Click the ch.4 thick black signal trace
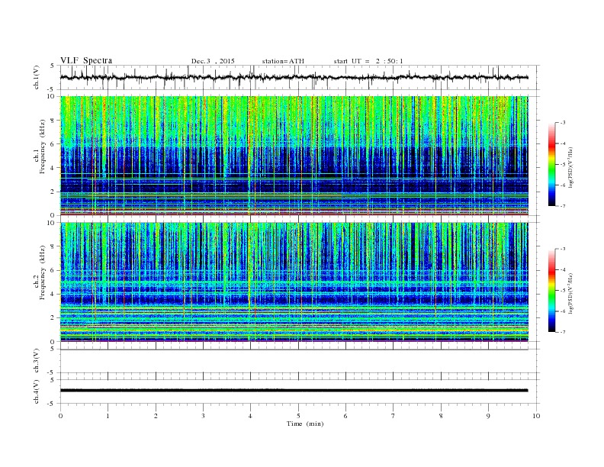This screenshot has height=467, width=604. pyautogui.click(x=294, y=391)
